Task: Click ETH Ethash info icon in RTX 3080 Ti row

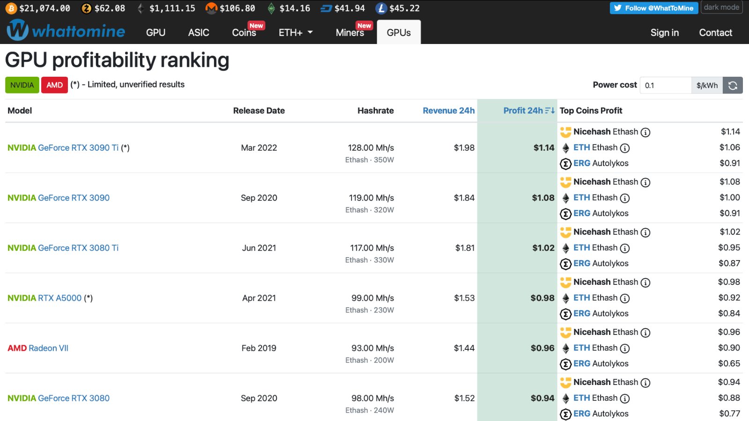Action: [x=625, y=248]
